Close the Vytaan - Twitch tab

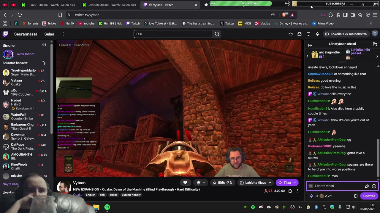point(196,5)
